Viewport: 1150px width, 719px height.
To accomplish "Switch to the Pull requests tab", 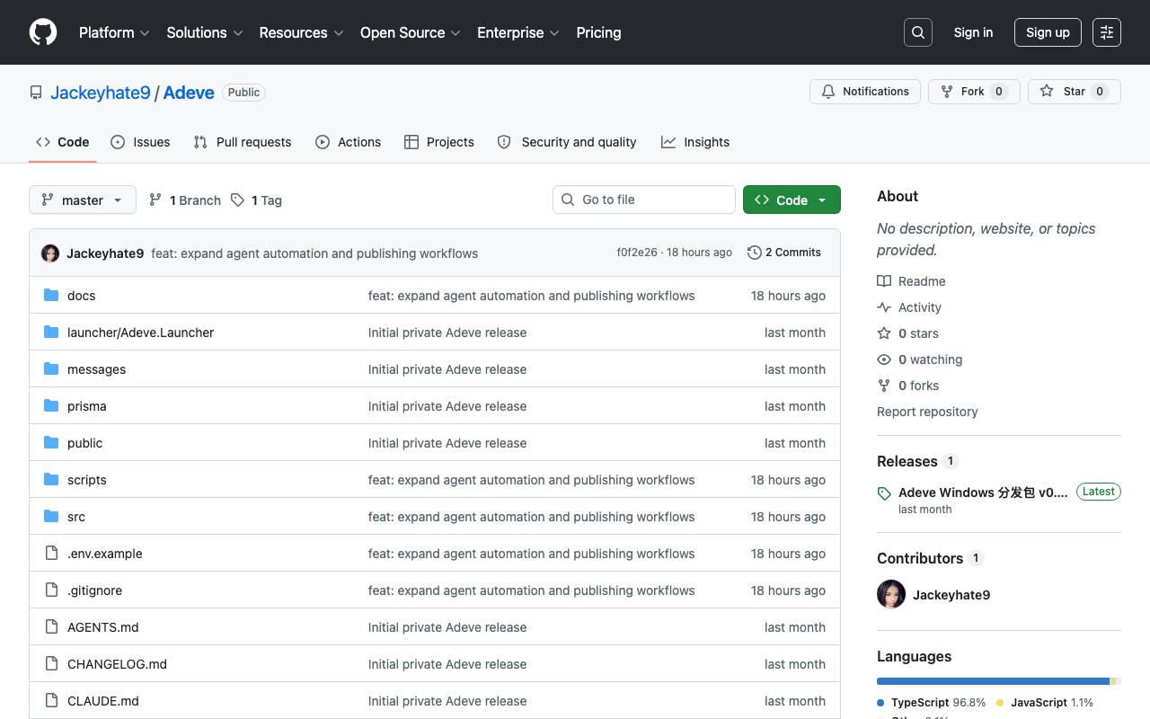I will coord(243,142).
